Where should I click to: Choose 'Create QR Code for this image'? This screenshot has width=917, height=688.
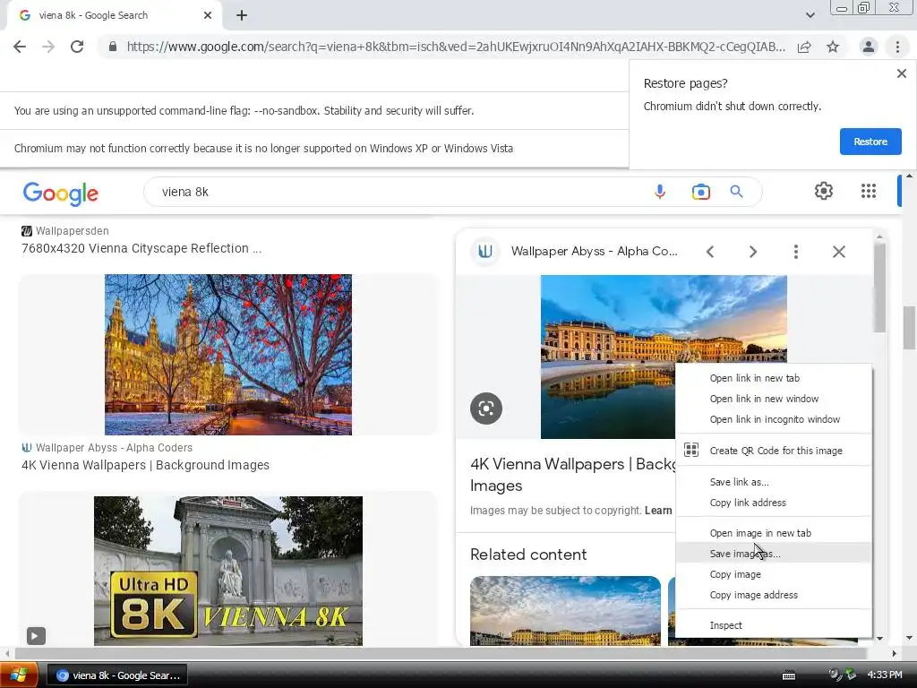pyautogui.click(x=773, y=451)
